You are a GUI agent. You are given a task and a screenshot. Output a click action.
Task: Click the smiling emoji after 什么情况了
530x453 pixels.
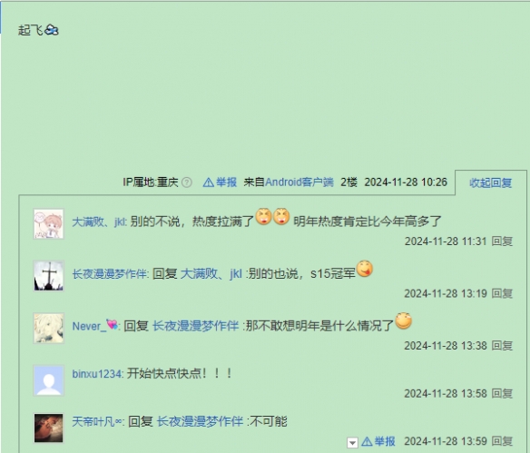403,320
